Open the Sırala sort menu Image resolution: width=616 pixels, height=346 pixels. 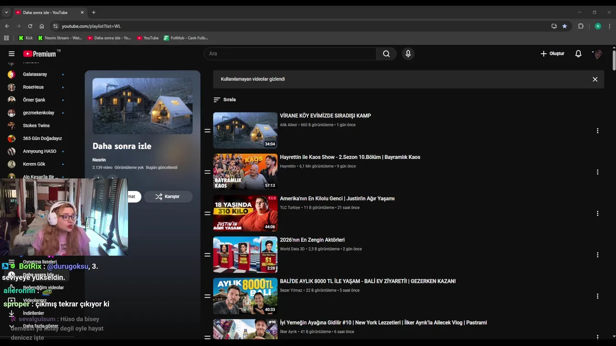pyautogui.click(x=225, y=99)
